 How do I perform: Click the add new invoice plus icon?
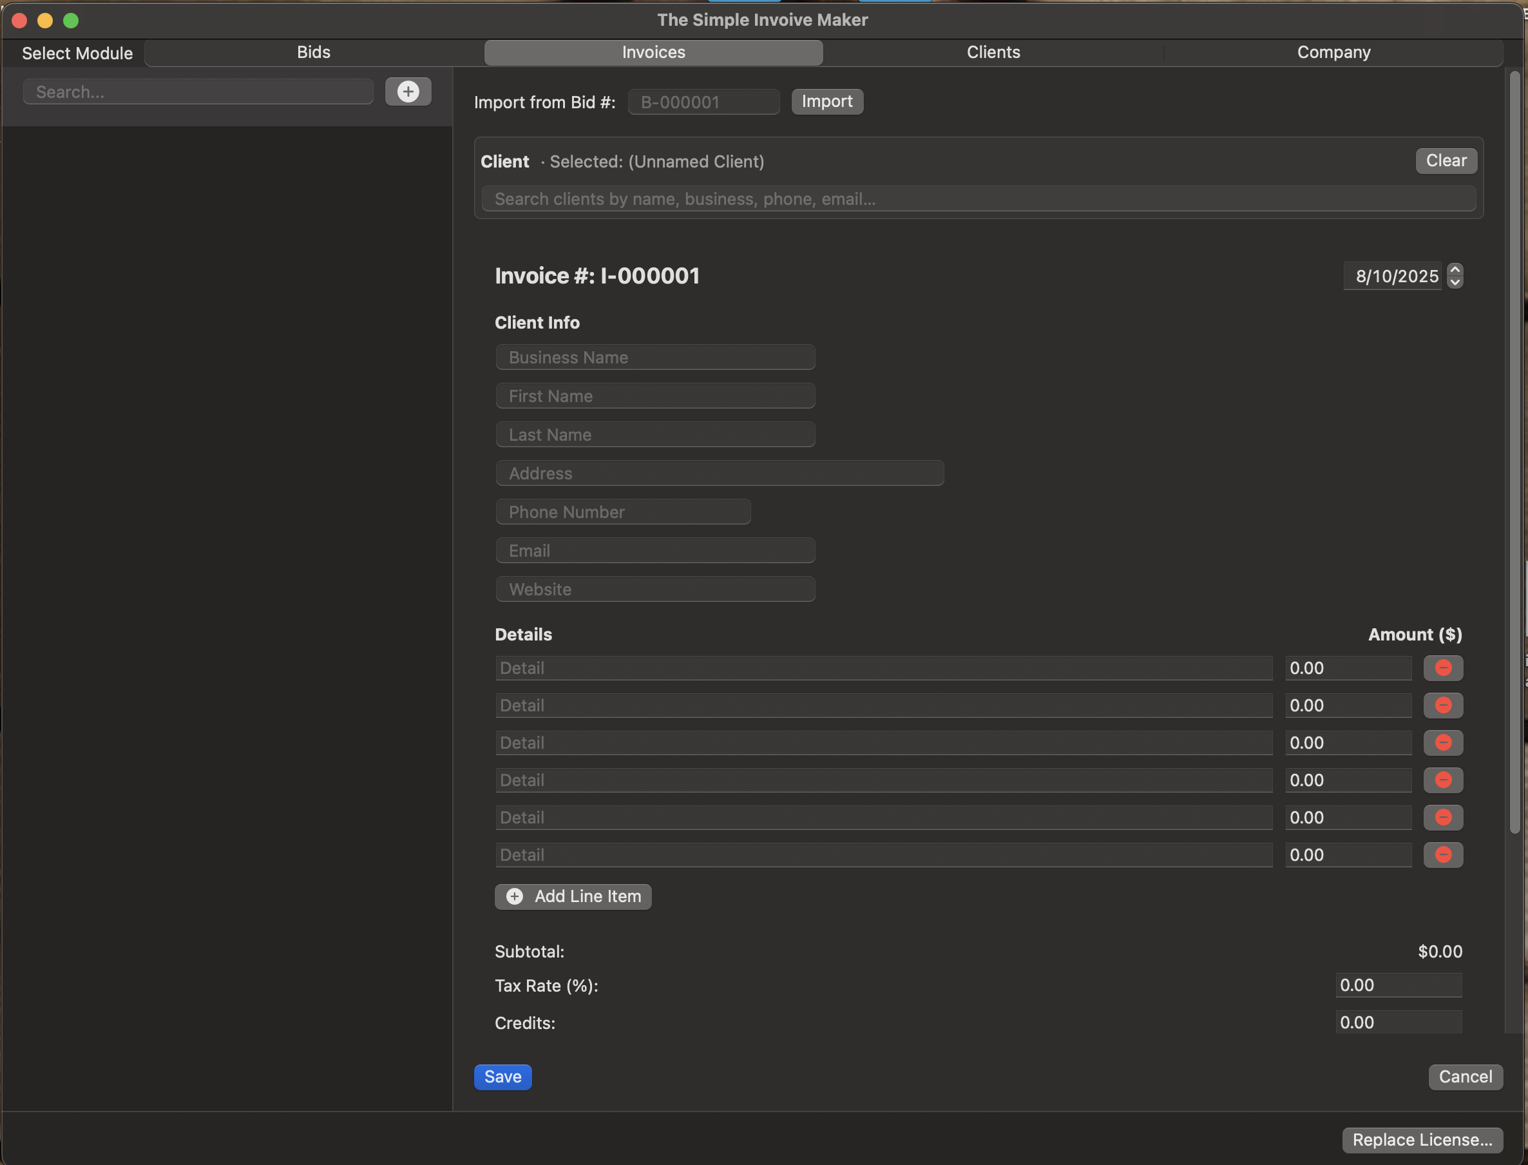pyautogui.click(x=408, y=91)
